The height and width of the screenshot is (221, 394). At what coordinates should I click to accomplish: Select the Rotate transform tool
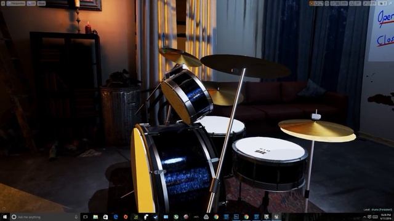coord(316,3)
